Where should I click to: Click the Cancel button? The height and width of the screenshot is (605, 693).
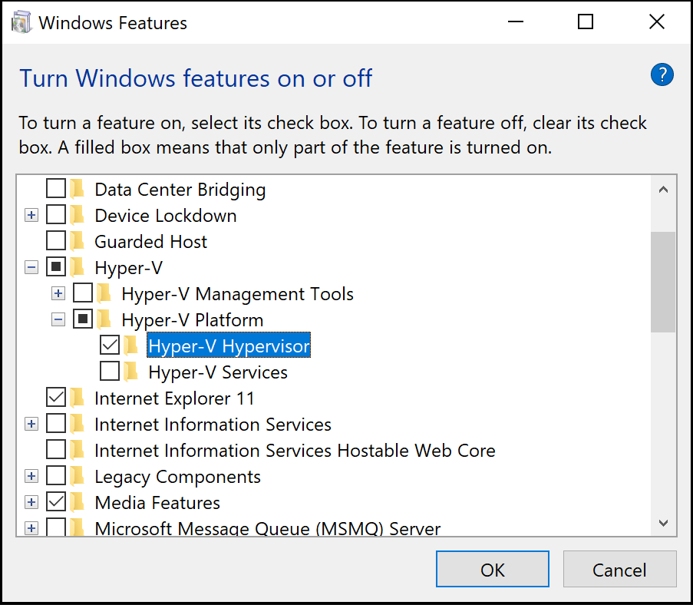click(619, 570)
